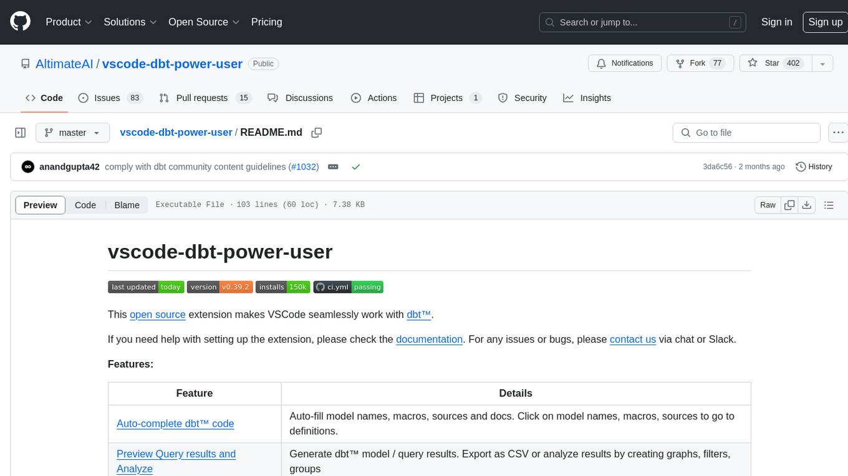The width and height of the screenshot is (848, 476).
Task: Expand the Open Source menu
Action: (204, 22)
